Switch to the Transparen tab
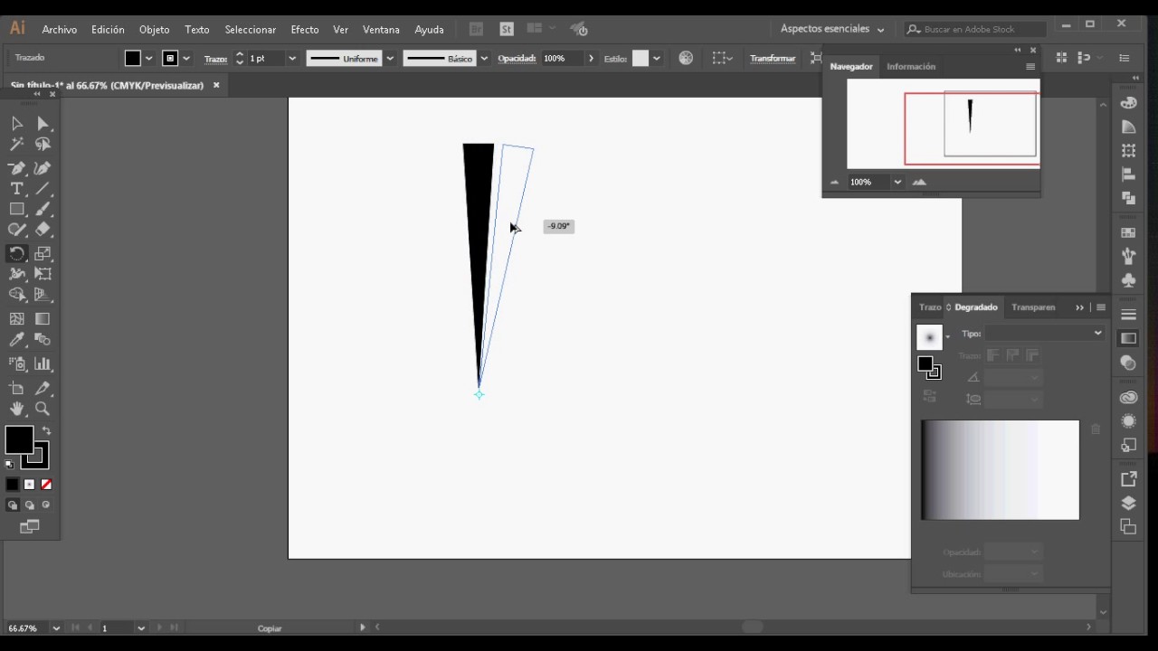The width and height of the screenshot is (1158, 651). [x=1033, y=307]
